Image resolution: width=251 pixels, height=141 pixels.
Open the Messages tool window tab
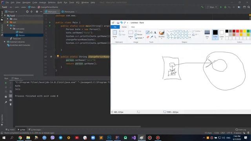click(35, 130)
